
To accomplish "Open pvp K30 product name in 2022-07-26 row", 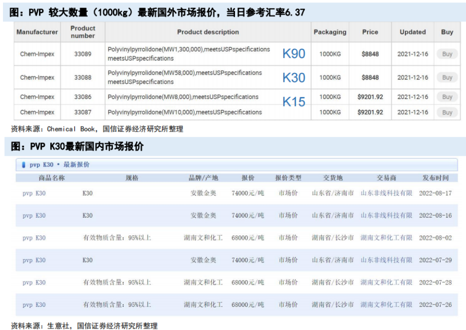I will pyautogui.click(x=34, y=305).
